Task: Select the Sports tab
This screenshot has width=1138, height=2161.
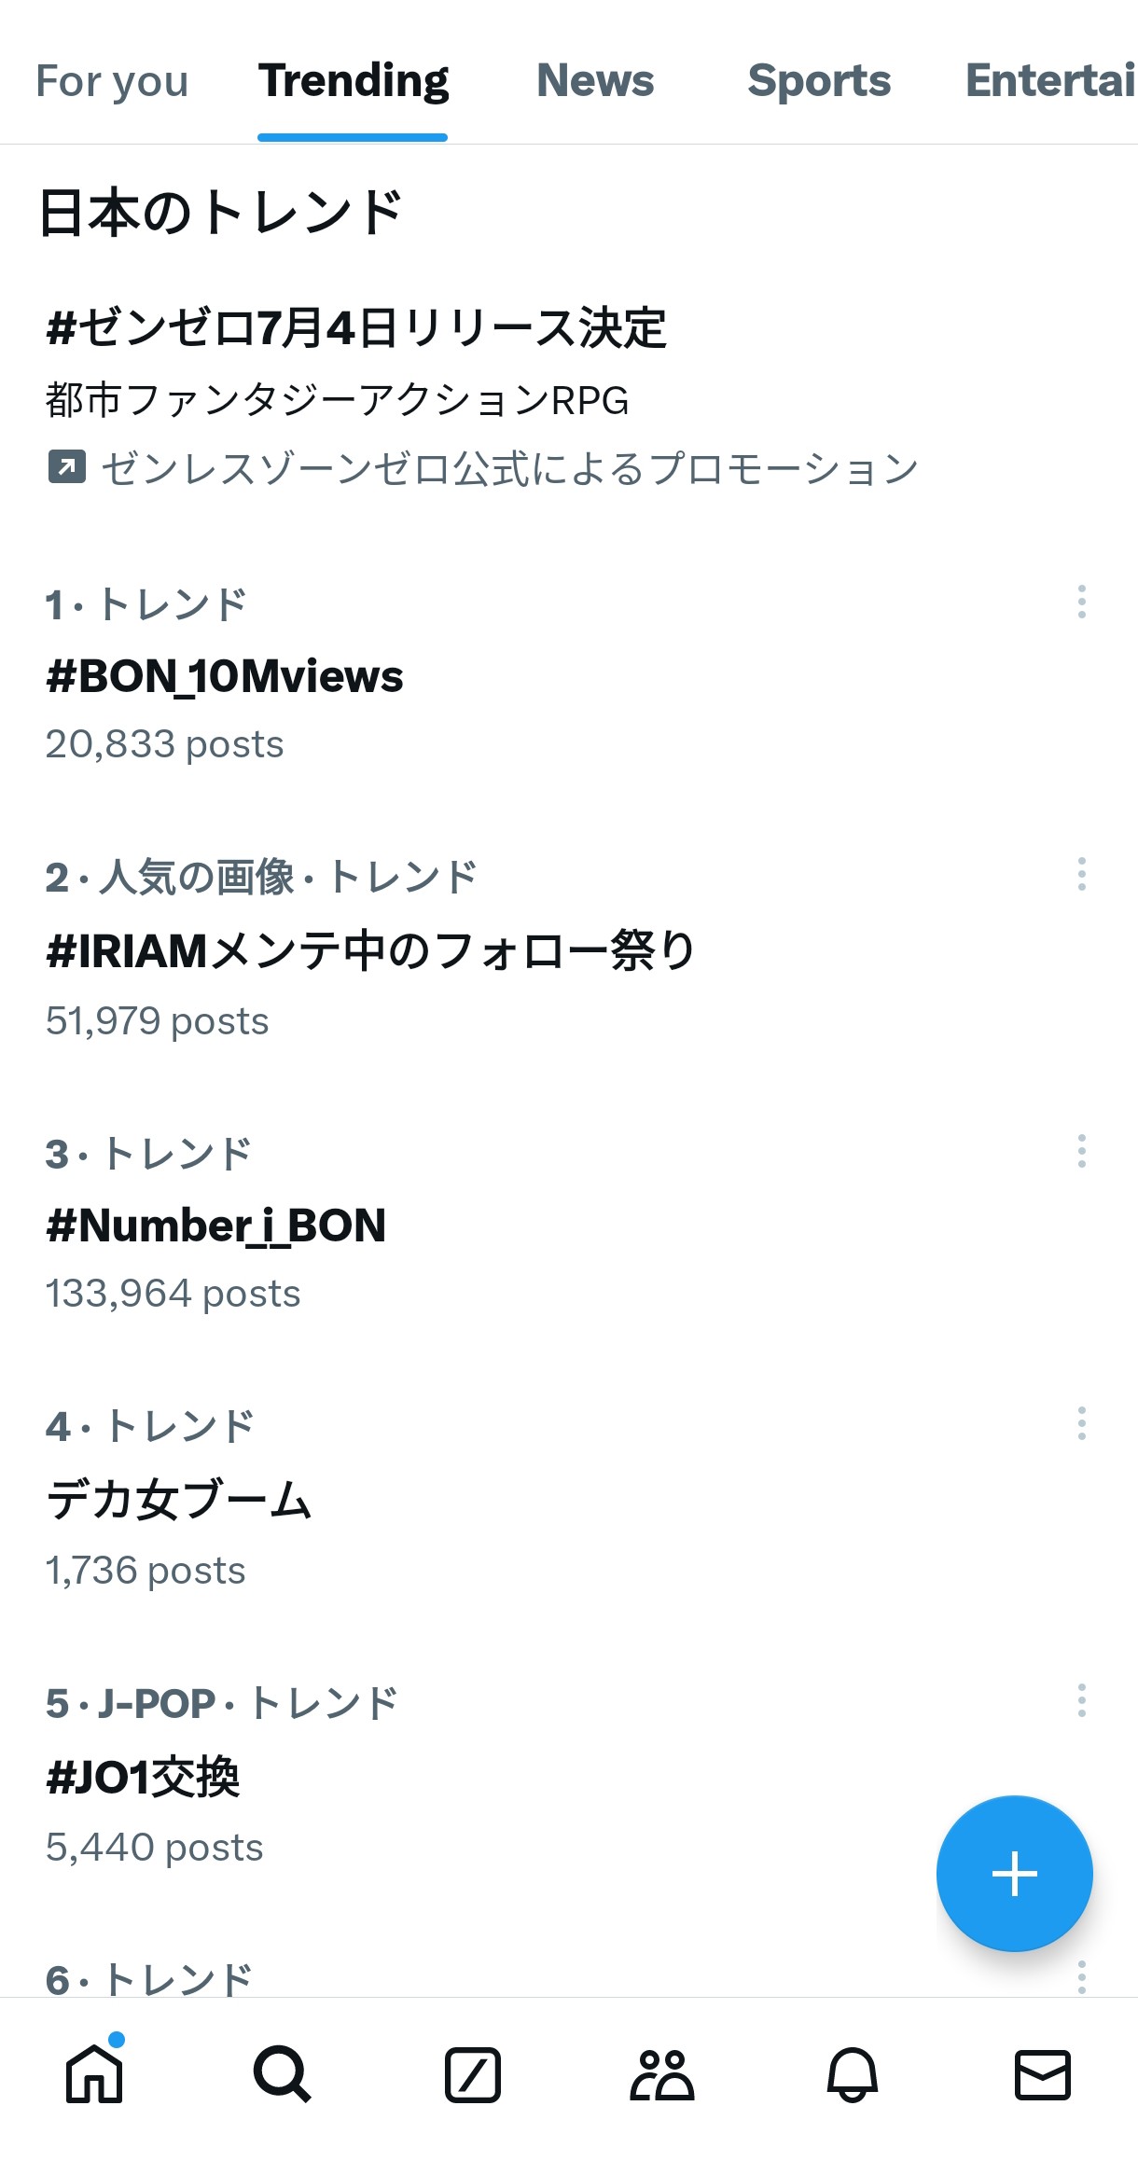Action: [x=819, y=81]
